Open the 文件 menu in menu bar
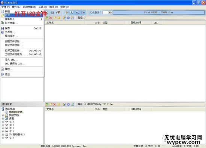206x148 pixels. [x=6, y=7]
